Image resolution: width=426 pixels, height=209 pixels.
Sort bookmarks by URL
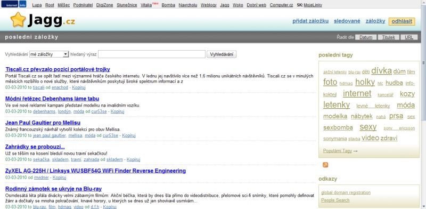(409, 37)
